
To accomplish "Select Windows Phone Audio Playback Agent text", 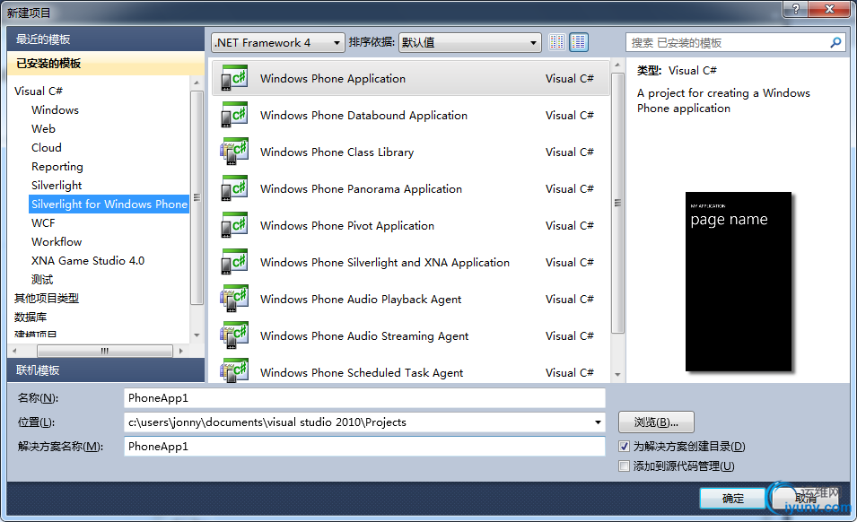I will point(361,300).
